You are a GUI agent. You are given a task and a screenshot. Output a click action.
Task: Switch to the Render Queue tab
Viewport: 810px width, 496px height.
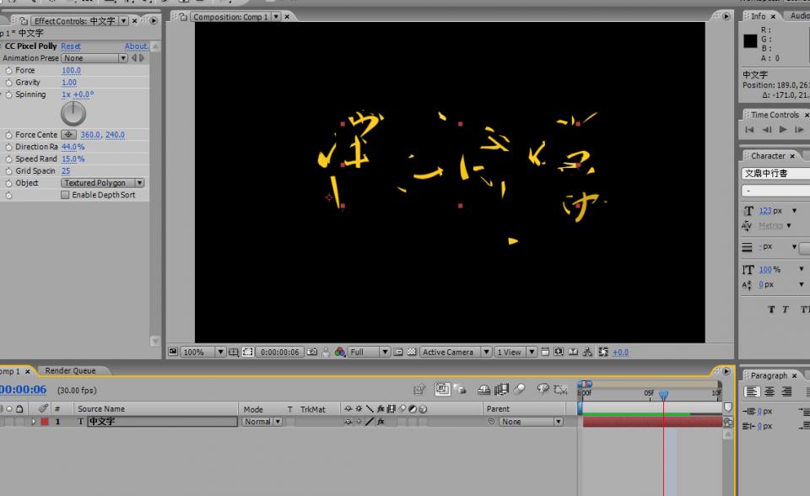click(x=70, y=371)
